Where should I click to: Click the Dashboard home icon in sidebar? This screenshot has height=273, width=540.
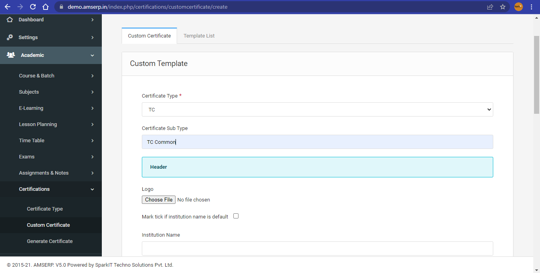click(x=10, y=19)
